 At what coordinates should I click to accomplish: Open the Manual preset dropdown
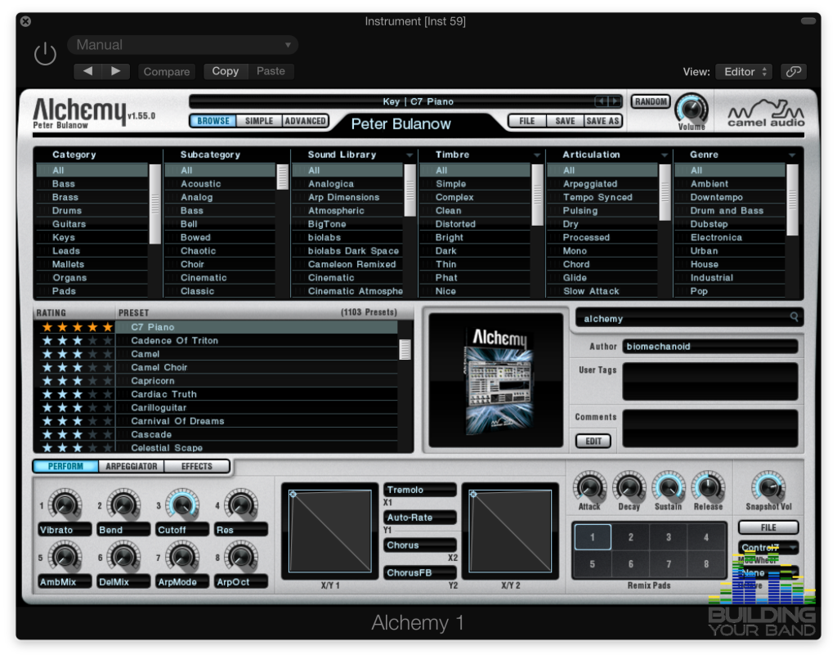[x=182, y=45]
